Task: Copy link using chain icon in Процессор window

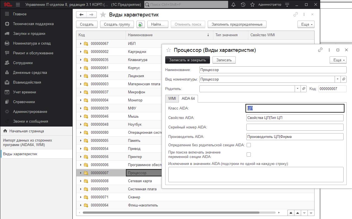Action: 320,50
